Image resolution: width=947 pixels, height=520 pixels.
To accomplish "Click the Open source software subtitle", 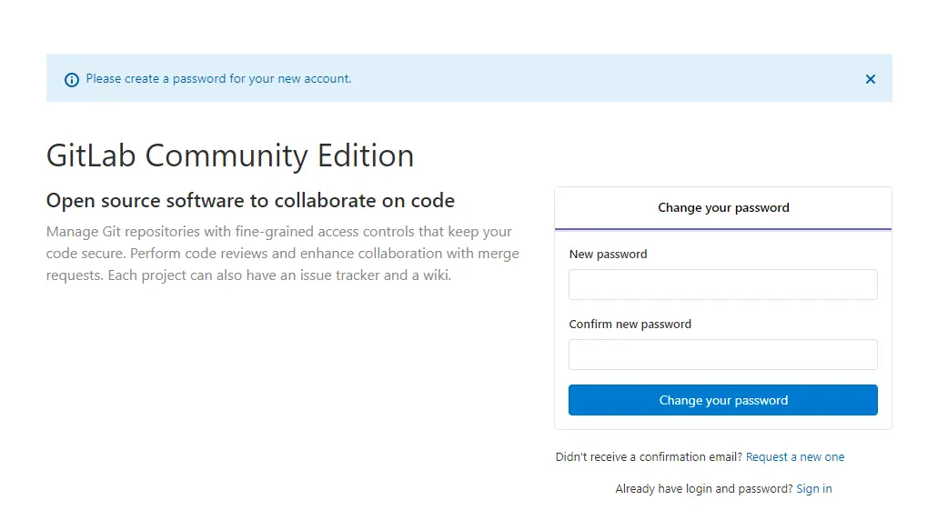I will [x=250, y=200].
